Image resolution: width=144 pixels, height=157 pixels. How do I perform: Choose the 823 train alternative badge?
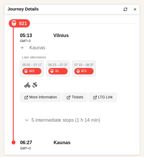[32, 71]
